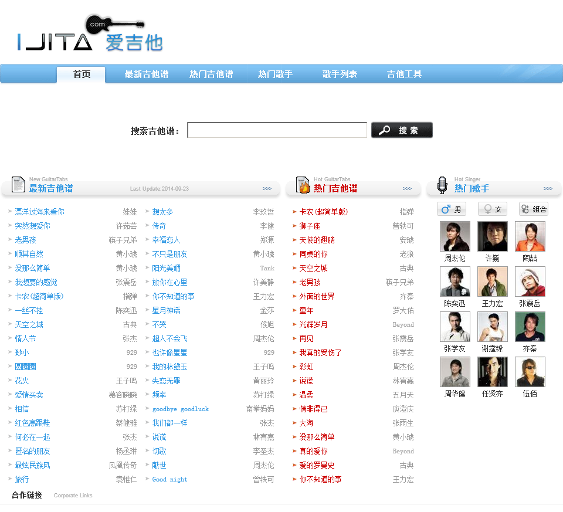563x512 pixels.
Task: Open singer photo of 王力宏
Action: click(493, 282)
